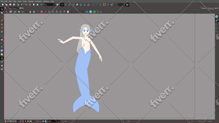This screenshot has width=219, height=123.
Task: Pick the Dropper color picker tool
Action: [2, 43]
